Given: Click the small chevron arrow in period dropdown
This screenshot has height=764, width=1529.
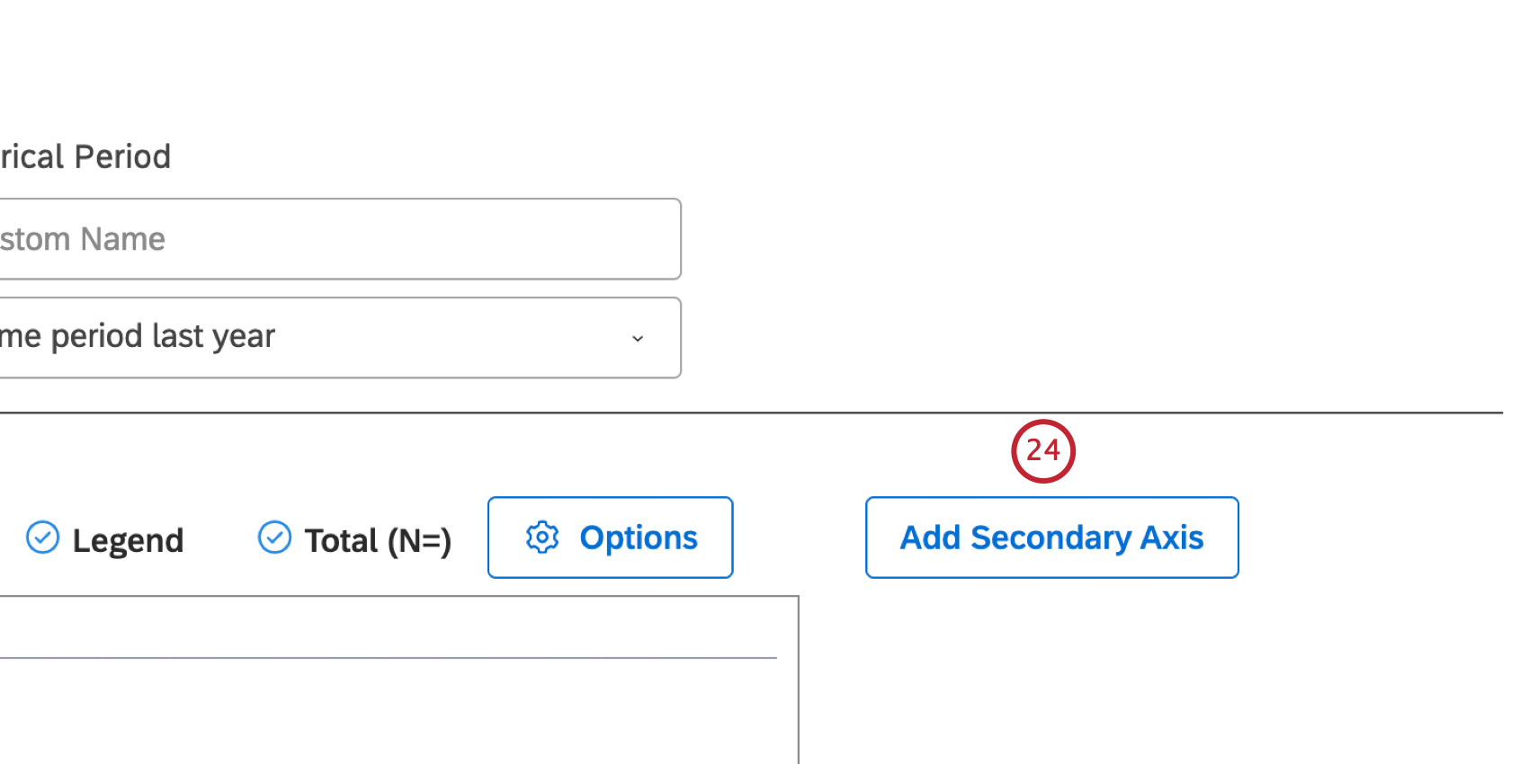Looking at the screenshot, I should (x=638, y=339).
